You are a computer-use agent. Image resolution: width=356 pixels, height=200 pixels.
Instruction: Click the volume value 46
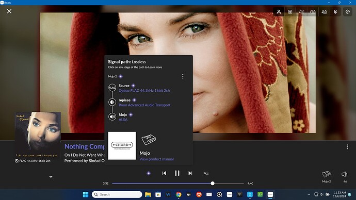tap(345, 181)
